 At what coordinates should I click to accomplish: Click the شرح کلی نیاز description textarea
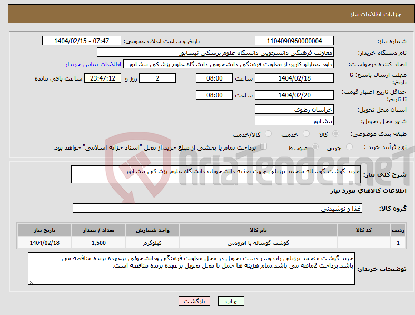tap(216, 174)
